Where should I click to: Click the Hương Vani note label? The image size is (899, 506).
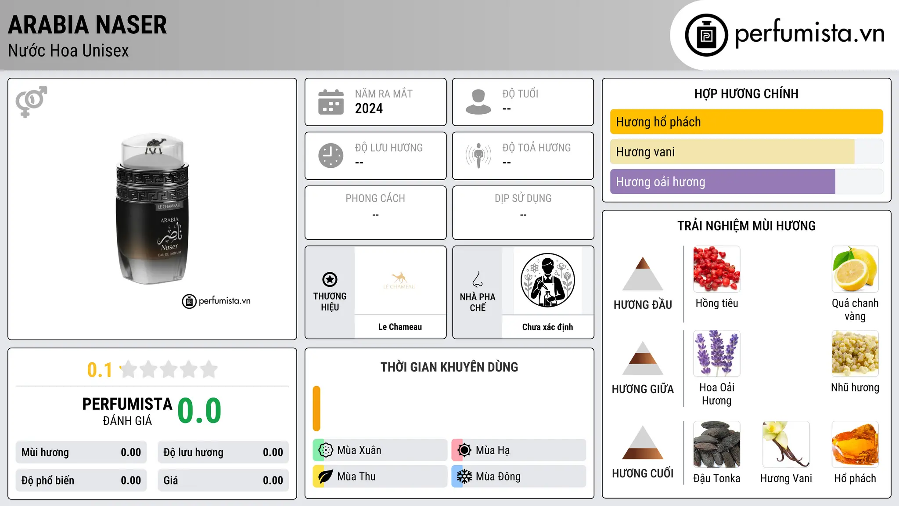pos(786,479)
